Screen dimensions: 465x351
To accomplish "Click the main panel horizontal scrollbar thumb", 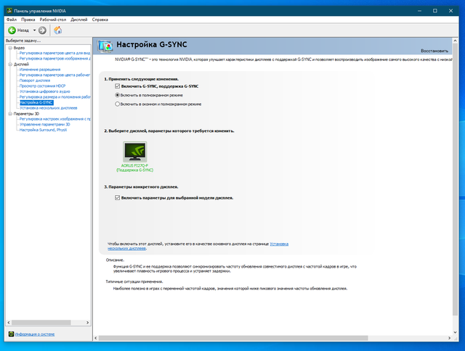I will [233, 338].
